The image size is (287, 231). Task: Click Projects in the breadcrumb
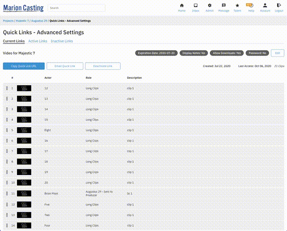[x=8, y=21]
